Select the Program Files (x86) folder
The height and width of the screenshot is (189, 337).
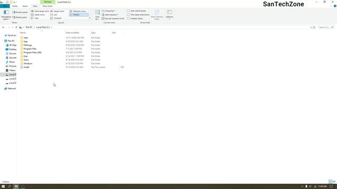tap(33, 52)
